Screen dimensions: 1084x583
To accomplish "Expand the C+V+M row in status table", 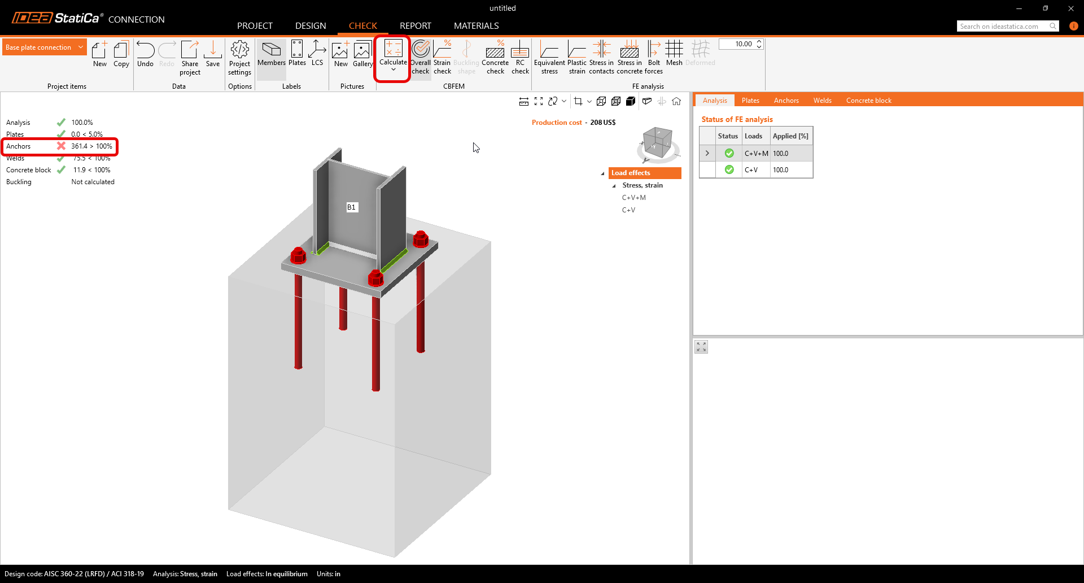I will (707, 153).
